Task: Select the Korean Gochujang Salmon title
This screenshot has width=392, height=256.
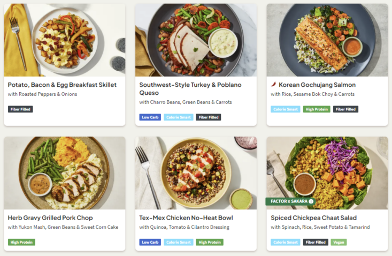Action: (x=317, y=85)
